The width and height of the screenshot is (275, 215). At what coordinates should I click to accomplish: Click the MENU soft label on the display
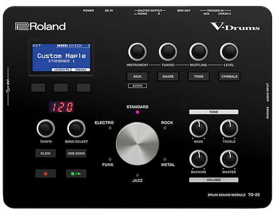point(81,70)
